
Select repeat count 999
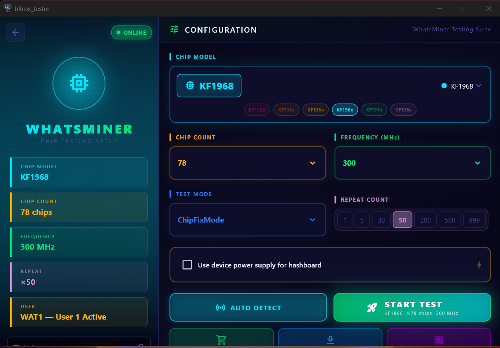(x=474, y=220)
